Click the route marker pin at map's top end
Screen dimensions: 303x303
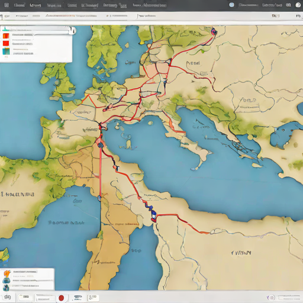214,31
